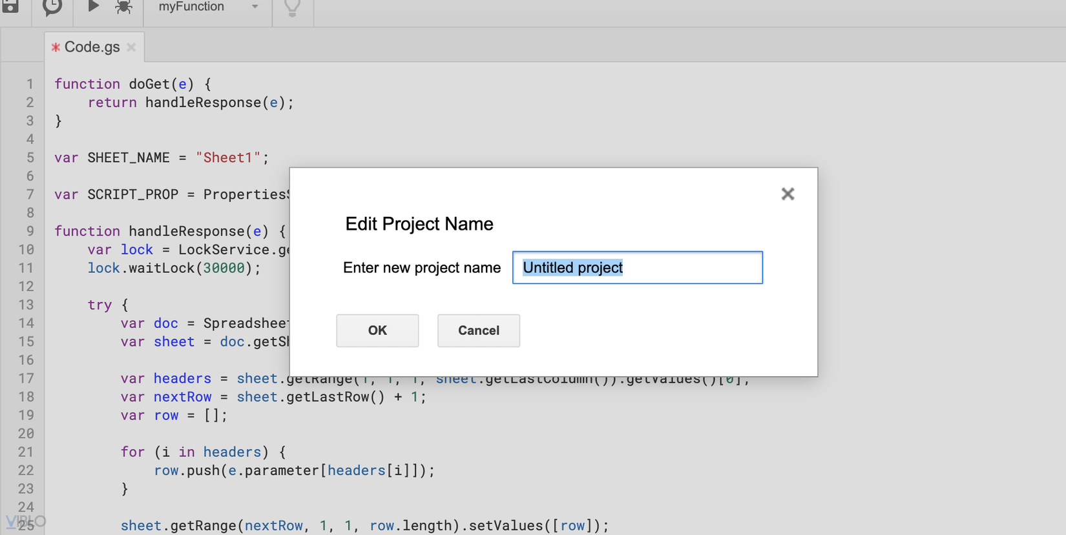The image size is (1066, 535).
Task: Click the row.push code on line 22
Action: [186, 470]
